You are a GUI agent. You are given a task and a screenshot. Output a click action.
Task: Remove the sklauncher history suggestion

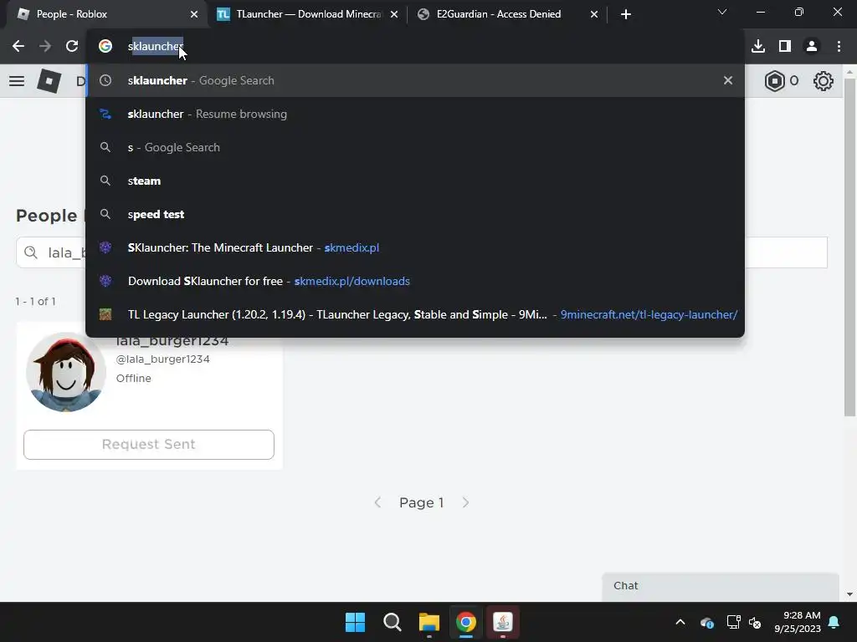(x=728, y=80)
